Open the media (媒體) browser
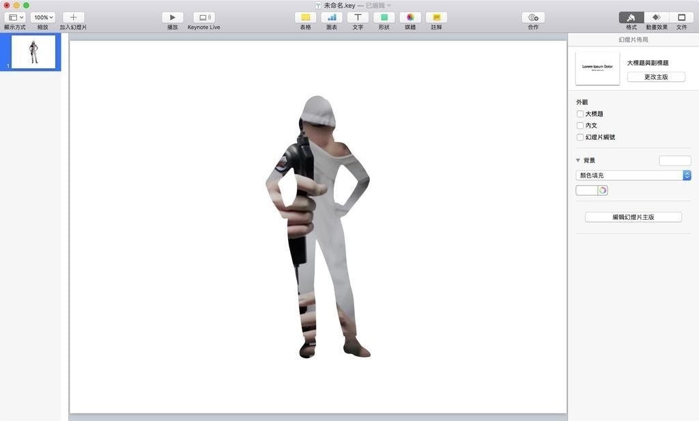Screen dimensions: 699x421 (x=410, y=17)
